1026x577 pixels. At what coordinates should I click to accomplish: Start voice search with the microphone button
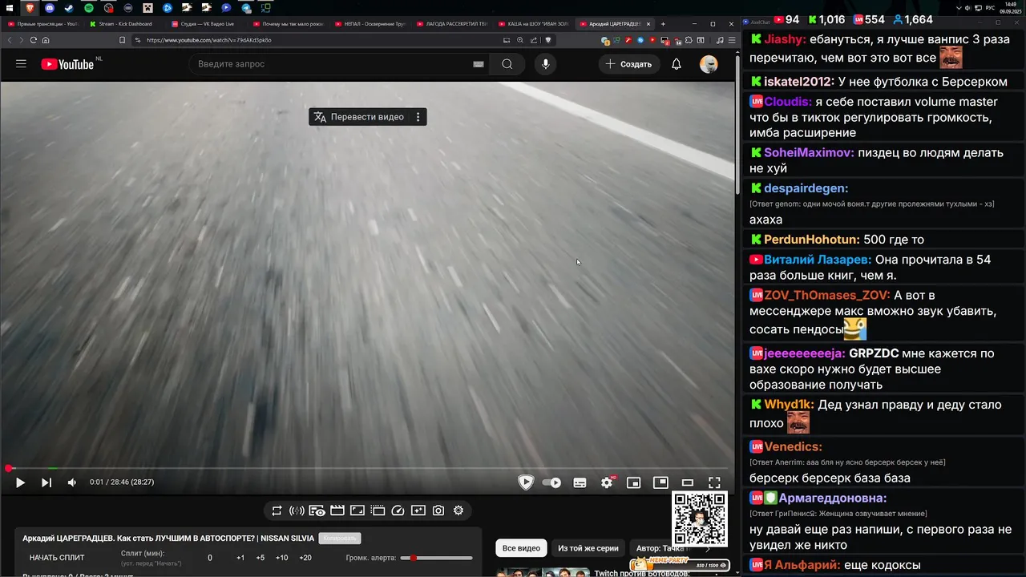pos(545,64)
